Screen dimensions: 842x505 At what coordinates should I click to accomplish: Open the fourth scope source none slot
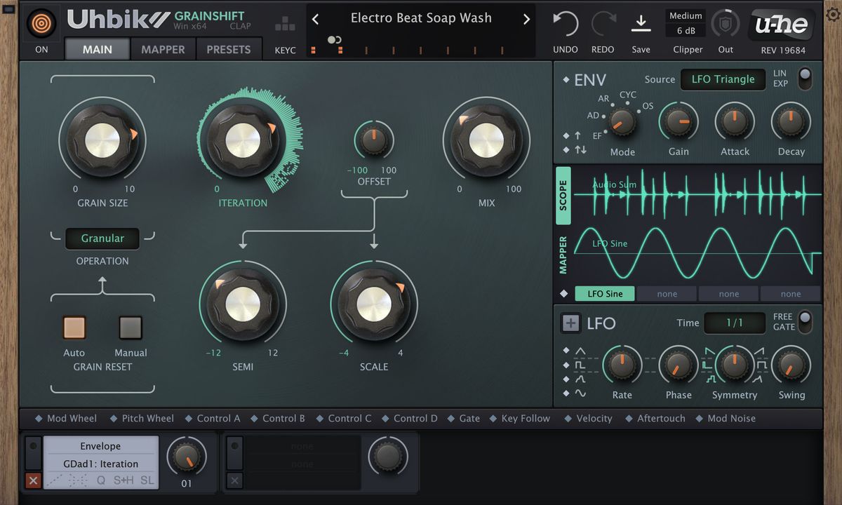click(790, 294)
